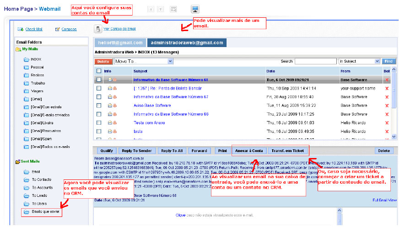The height and width of the screenshot is (232, 400).
Task: Open the INBOX folder icon
Action: pyautogui.click(x=27, y=59)
